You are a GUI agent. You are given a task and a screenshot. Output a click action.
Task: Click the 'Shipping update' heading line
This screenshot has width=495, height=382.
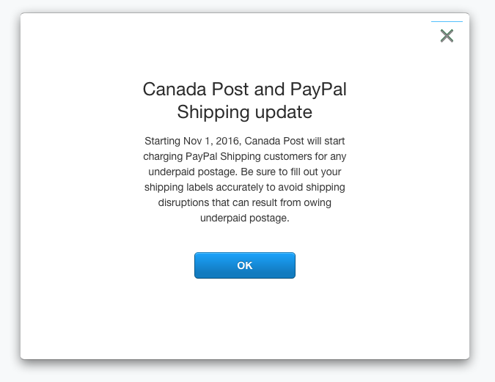pos(244,112)
